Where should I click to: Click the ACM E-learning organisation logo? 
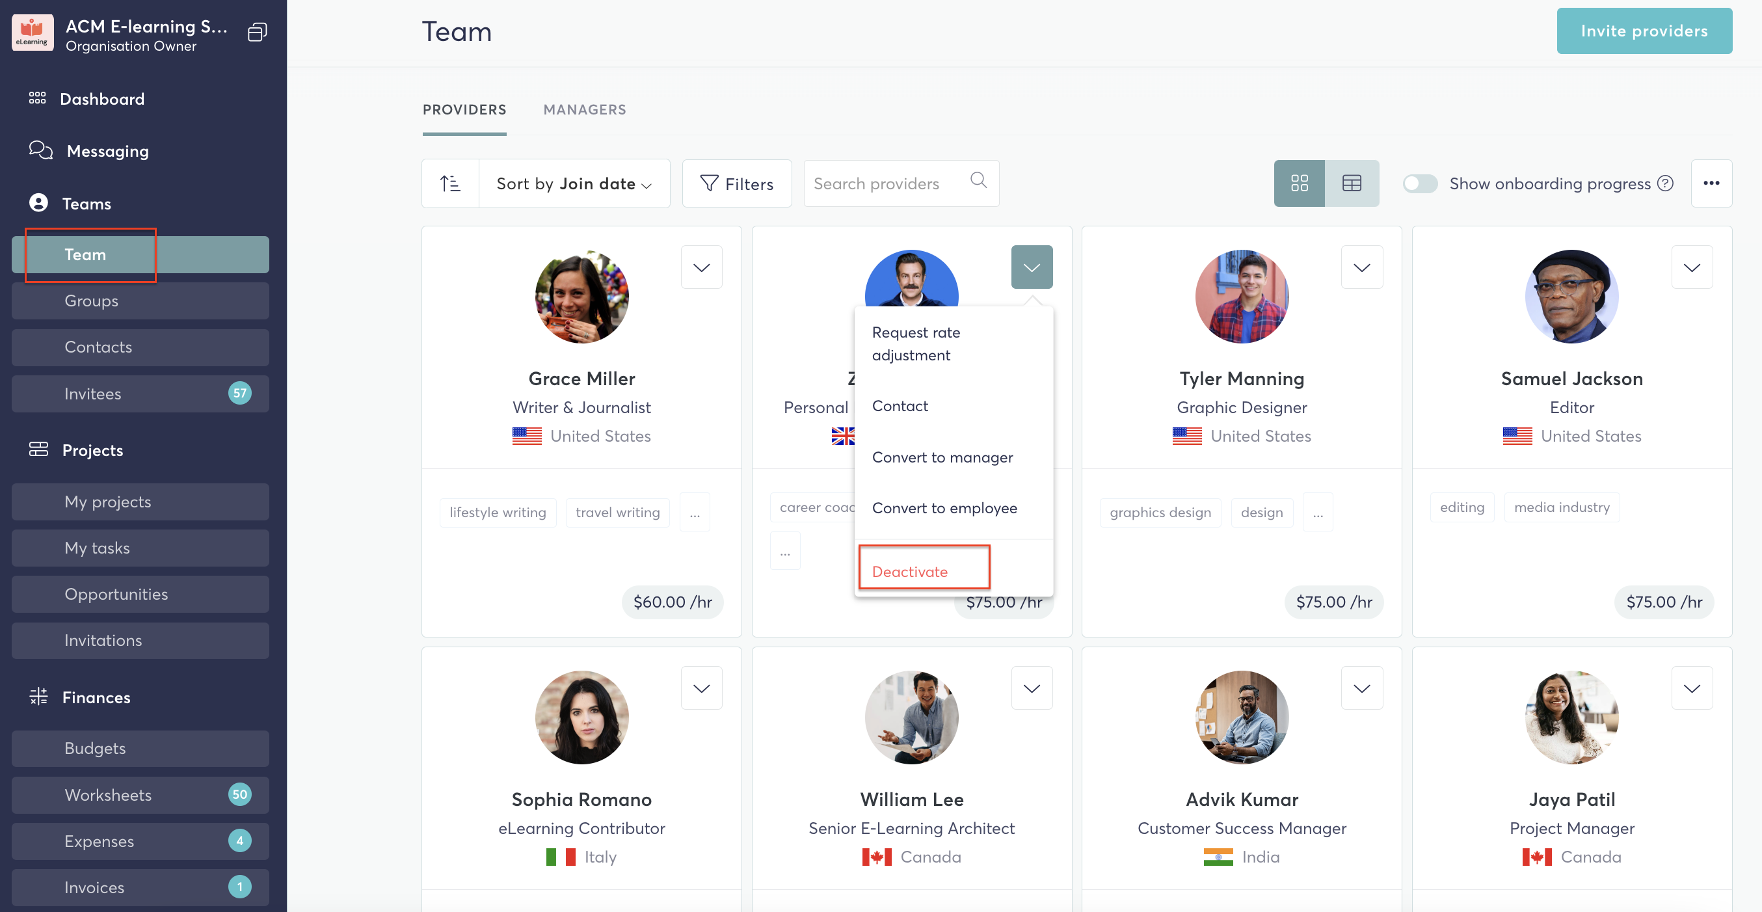click(x=32, y=32)
